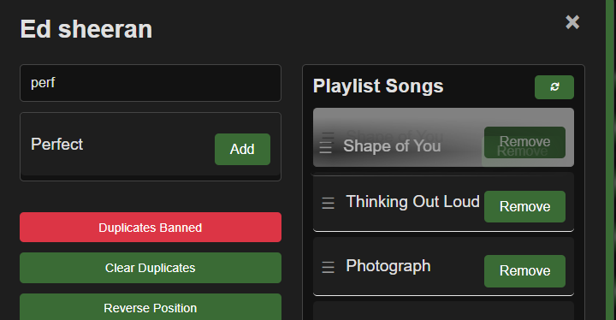Click the Reverse Position button
Image resolution: width=616 pixels, height=320 pixels.
tap(151, 307)
